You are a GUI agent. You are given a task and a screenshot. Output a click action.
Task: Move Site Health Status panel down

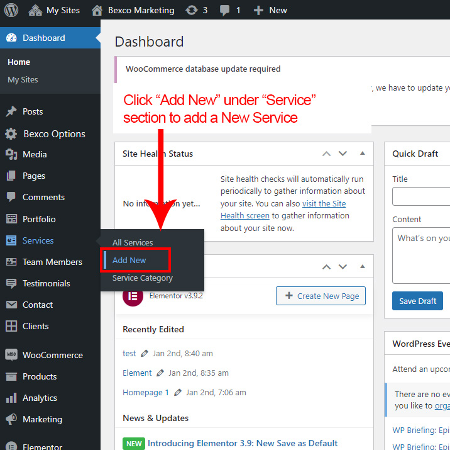[343, 154]
